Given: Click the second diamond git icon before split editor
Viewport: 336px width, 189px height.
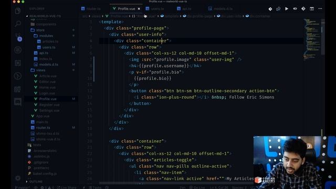Looking at the screenshot, I should (x=303, y=9).
